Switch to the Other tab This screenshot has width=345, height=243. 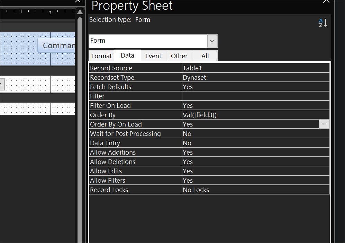pos(179,55)
